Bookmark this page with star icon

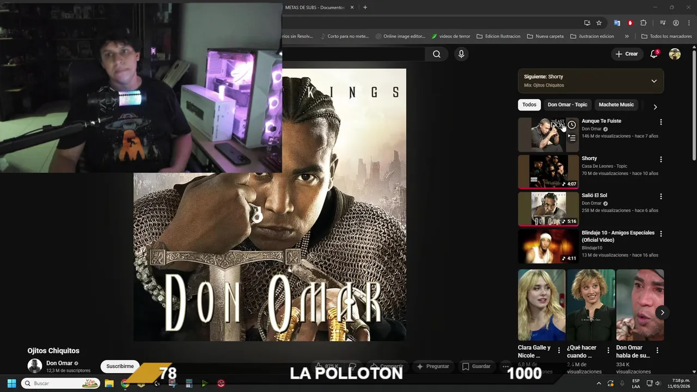tap(599, 23)
